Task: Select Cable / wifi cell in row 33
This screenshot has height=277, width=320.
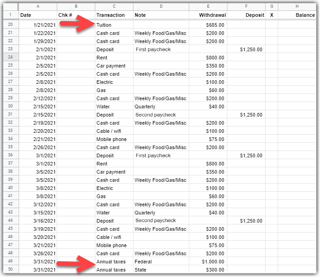Action: [x=114, y=131]
